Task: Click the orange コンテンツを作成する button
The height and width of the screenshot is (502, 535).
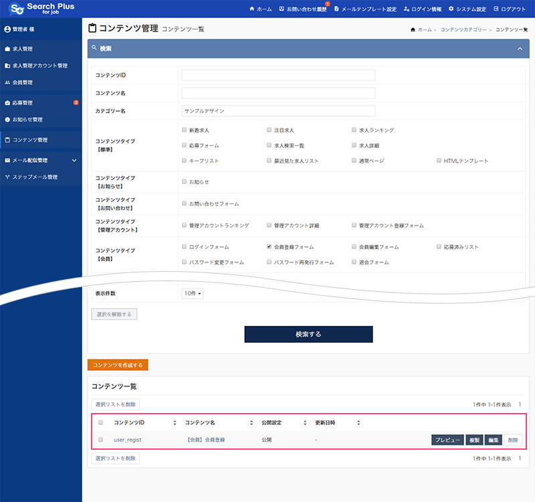Action: coord(118,365)
